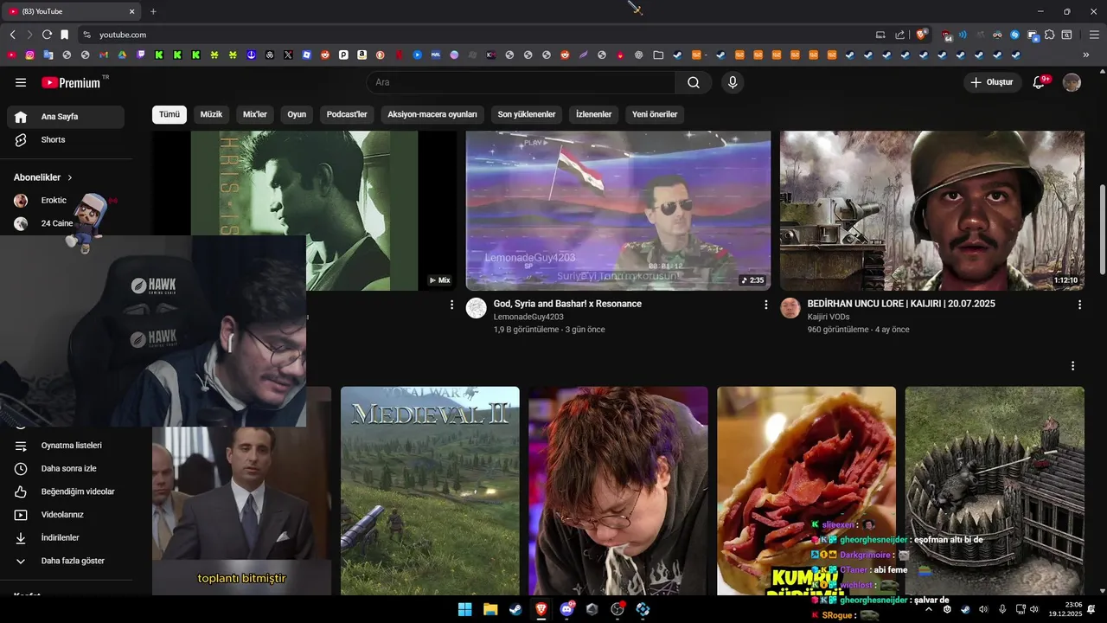Go back with browser back arrow
This screenshot has height=623, width=1107.
point(12,35)
